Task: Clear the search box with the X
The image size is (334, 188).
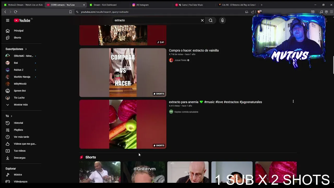Action: pos(202,20)
